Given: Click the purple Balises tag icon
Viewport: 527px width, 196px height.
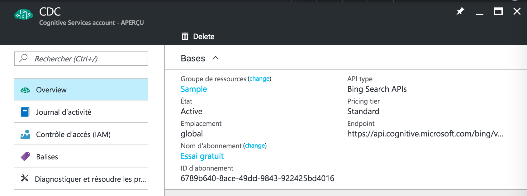Looking at the screenshot, I should [25, 157].
